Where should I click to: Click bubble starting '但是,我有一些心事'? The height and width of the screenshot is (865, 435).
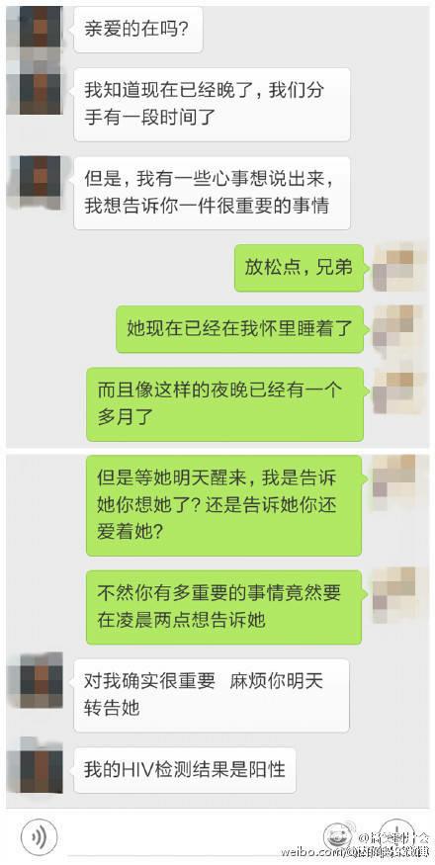[212, 193]
